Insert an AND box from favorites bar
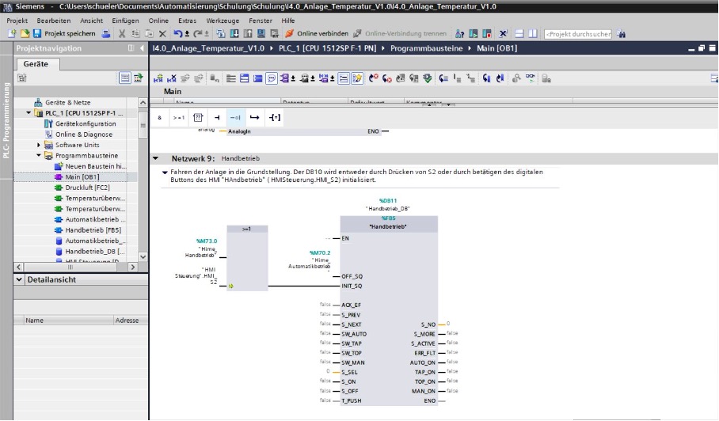The width and height of the screenshot is (719, 421). coord(160,117)
